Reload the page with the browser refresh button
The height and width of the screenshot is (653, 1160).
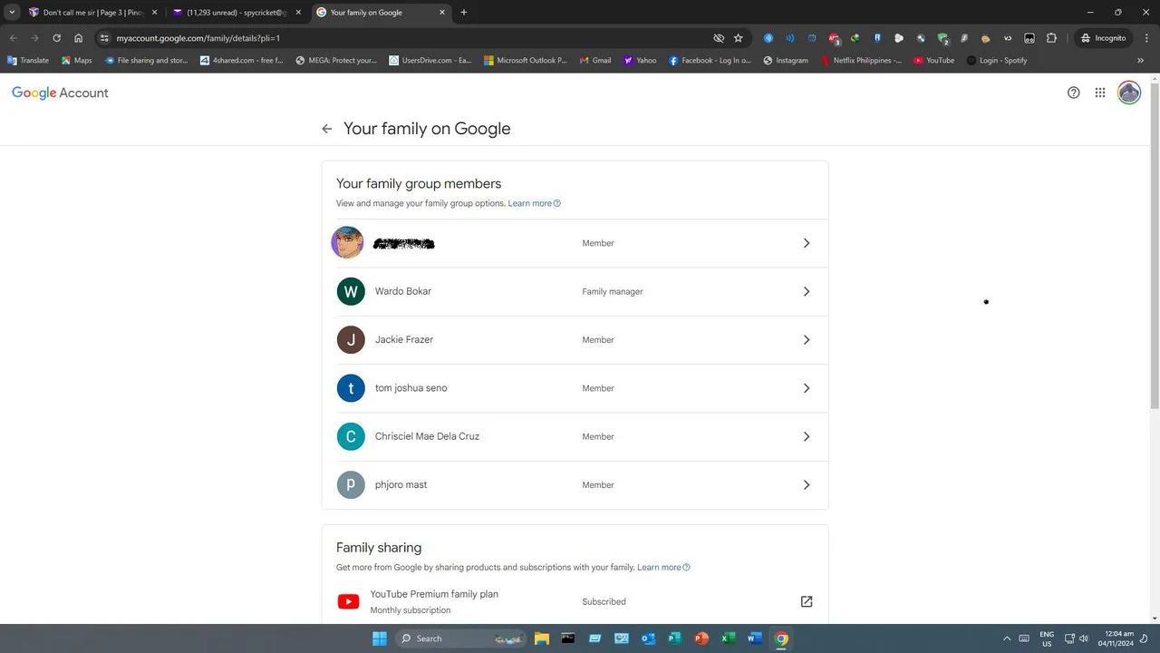click(x=56, y=38)
